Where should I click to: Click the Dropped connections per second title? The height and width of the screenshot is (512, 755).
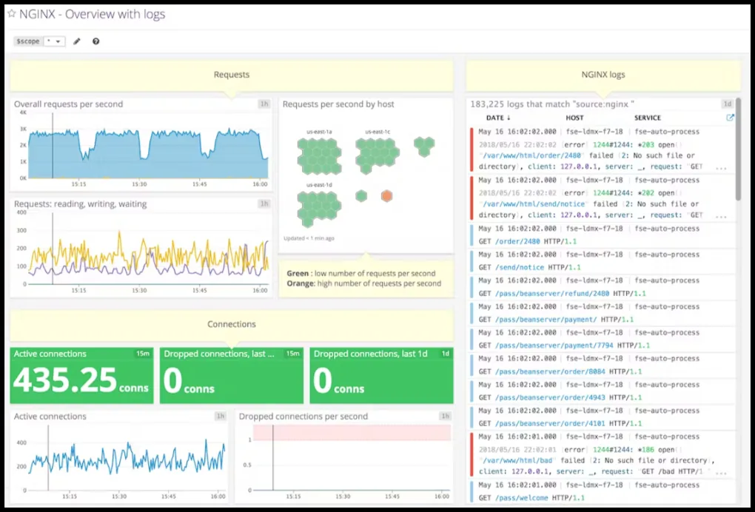pos(303,417)
